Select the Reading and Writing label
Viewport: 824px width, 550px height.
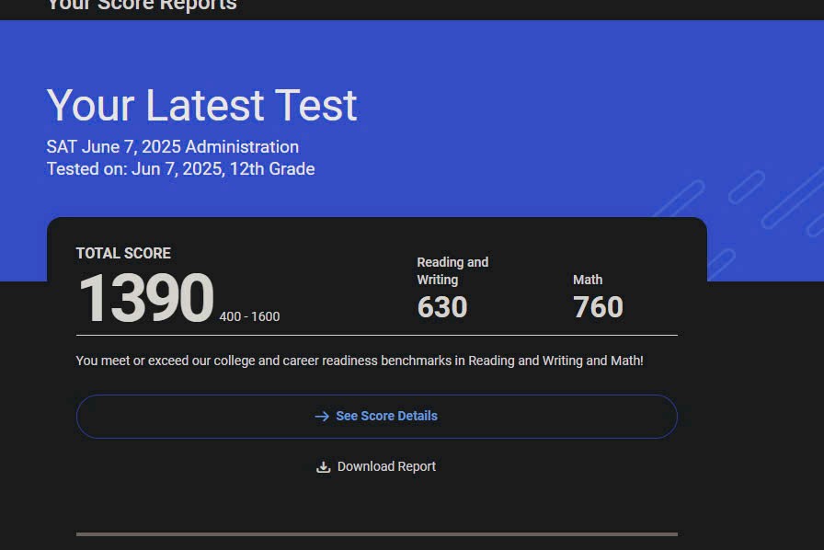click(x=453, y=270)
